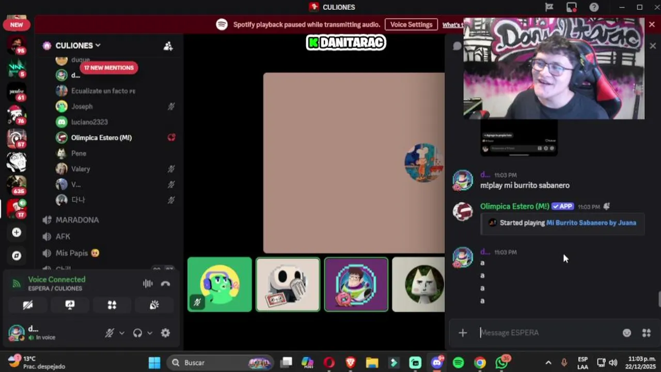Image resolution: width=661 pixels, height=372 pixels.
Task: Join the AFK voice channel
Action: coord(63,236)
